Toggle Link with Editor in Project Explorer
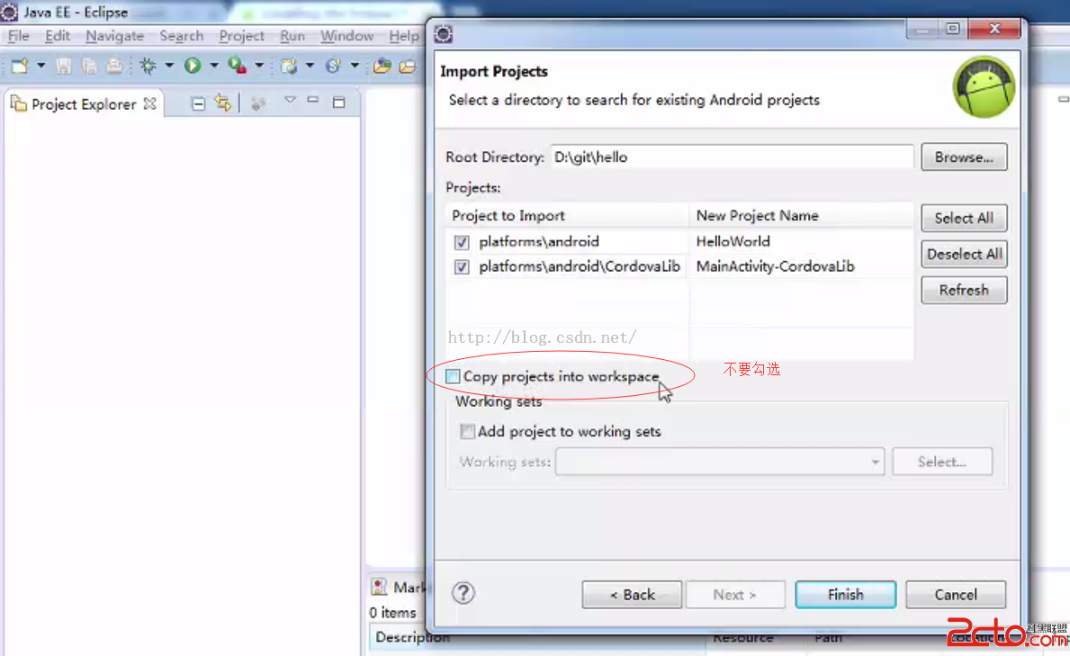 click(x=222, y=103)
